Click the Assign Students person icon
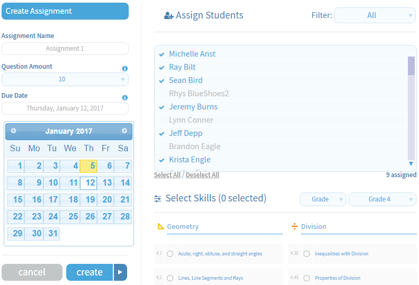The width and height of the screenshot is (419, 285). (x=169, y=16)
